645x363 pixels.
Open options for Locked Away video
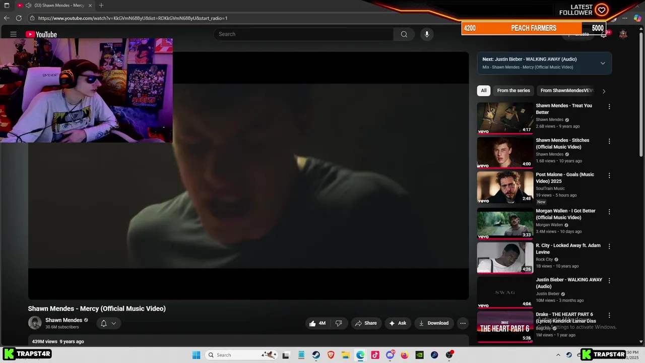tap(609, 246)
